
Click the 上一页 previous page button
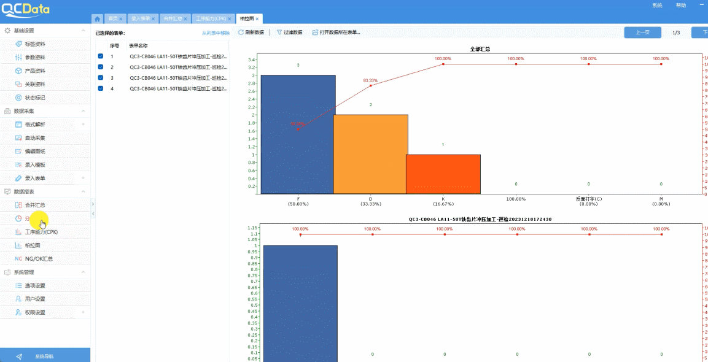pos(642,33)
